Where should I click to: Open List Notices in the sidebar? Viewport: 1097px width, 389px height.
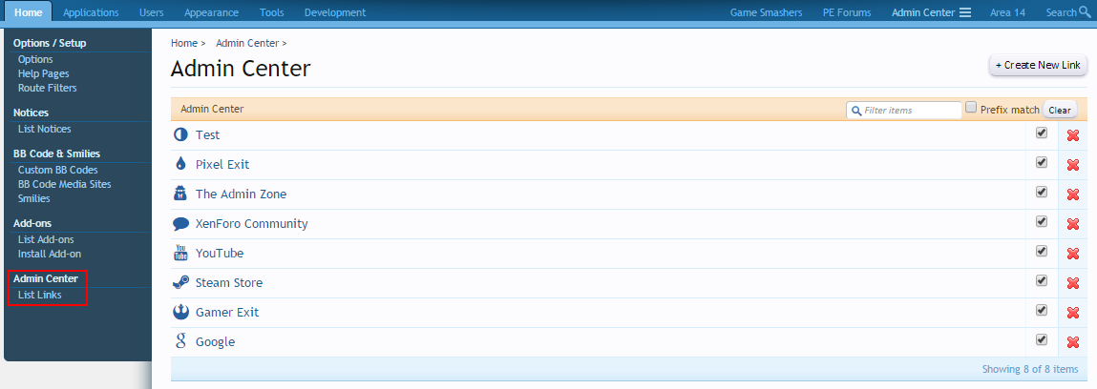[x=45, y=130]
